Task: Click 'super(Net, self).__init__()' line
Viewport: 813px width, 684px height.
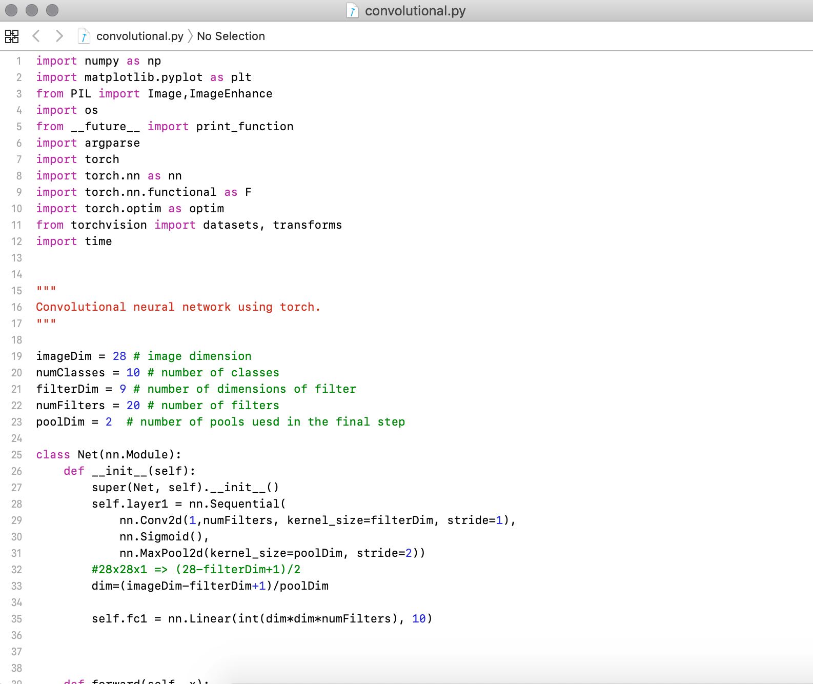Action: click(x=186, y=488)
